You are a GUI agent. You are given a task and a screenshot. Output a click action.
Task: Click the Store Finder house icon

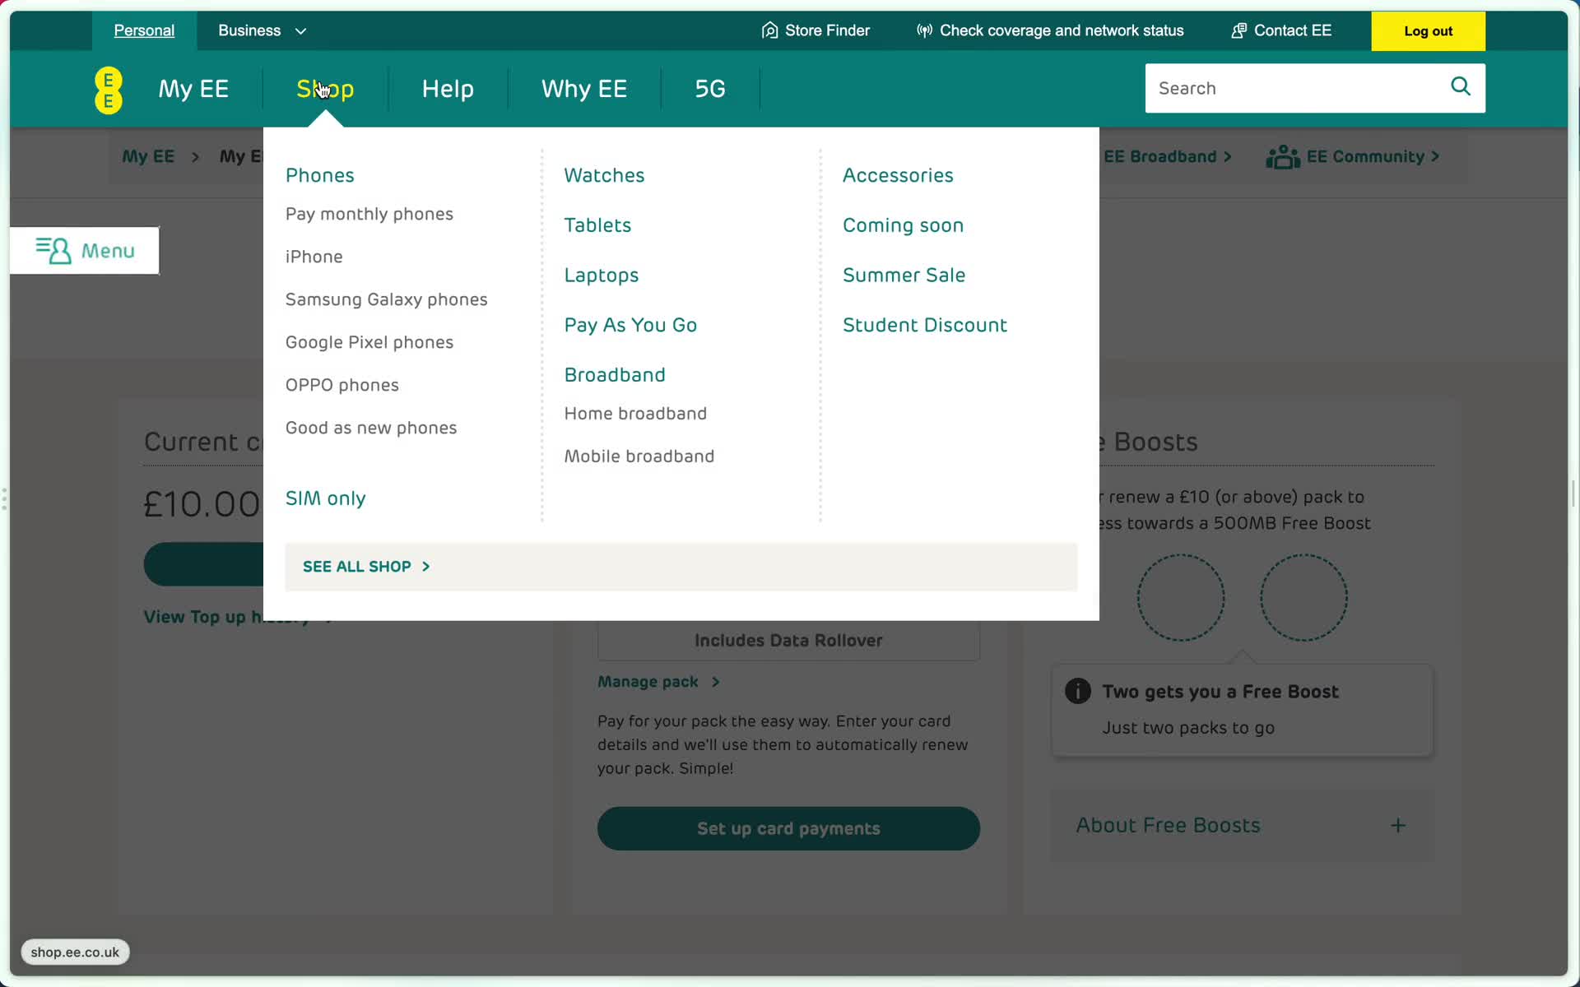click(x=769, y=30)
